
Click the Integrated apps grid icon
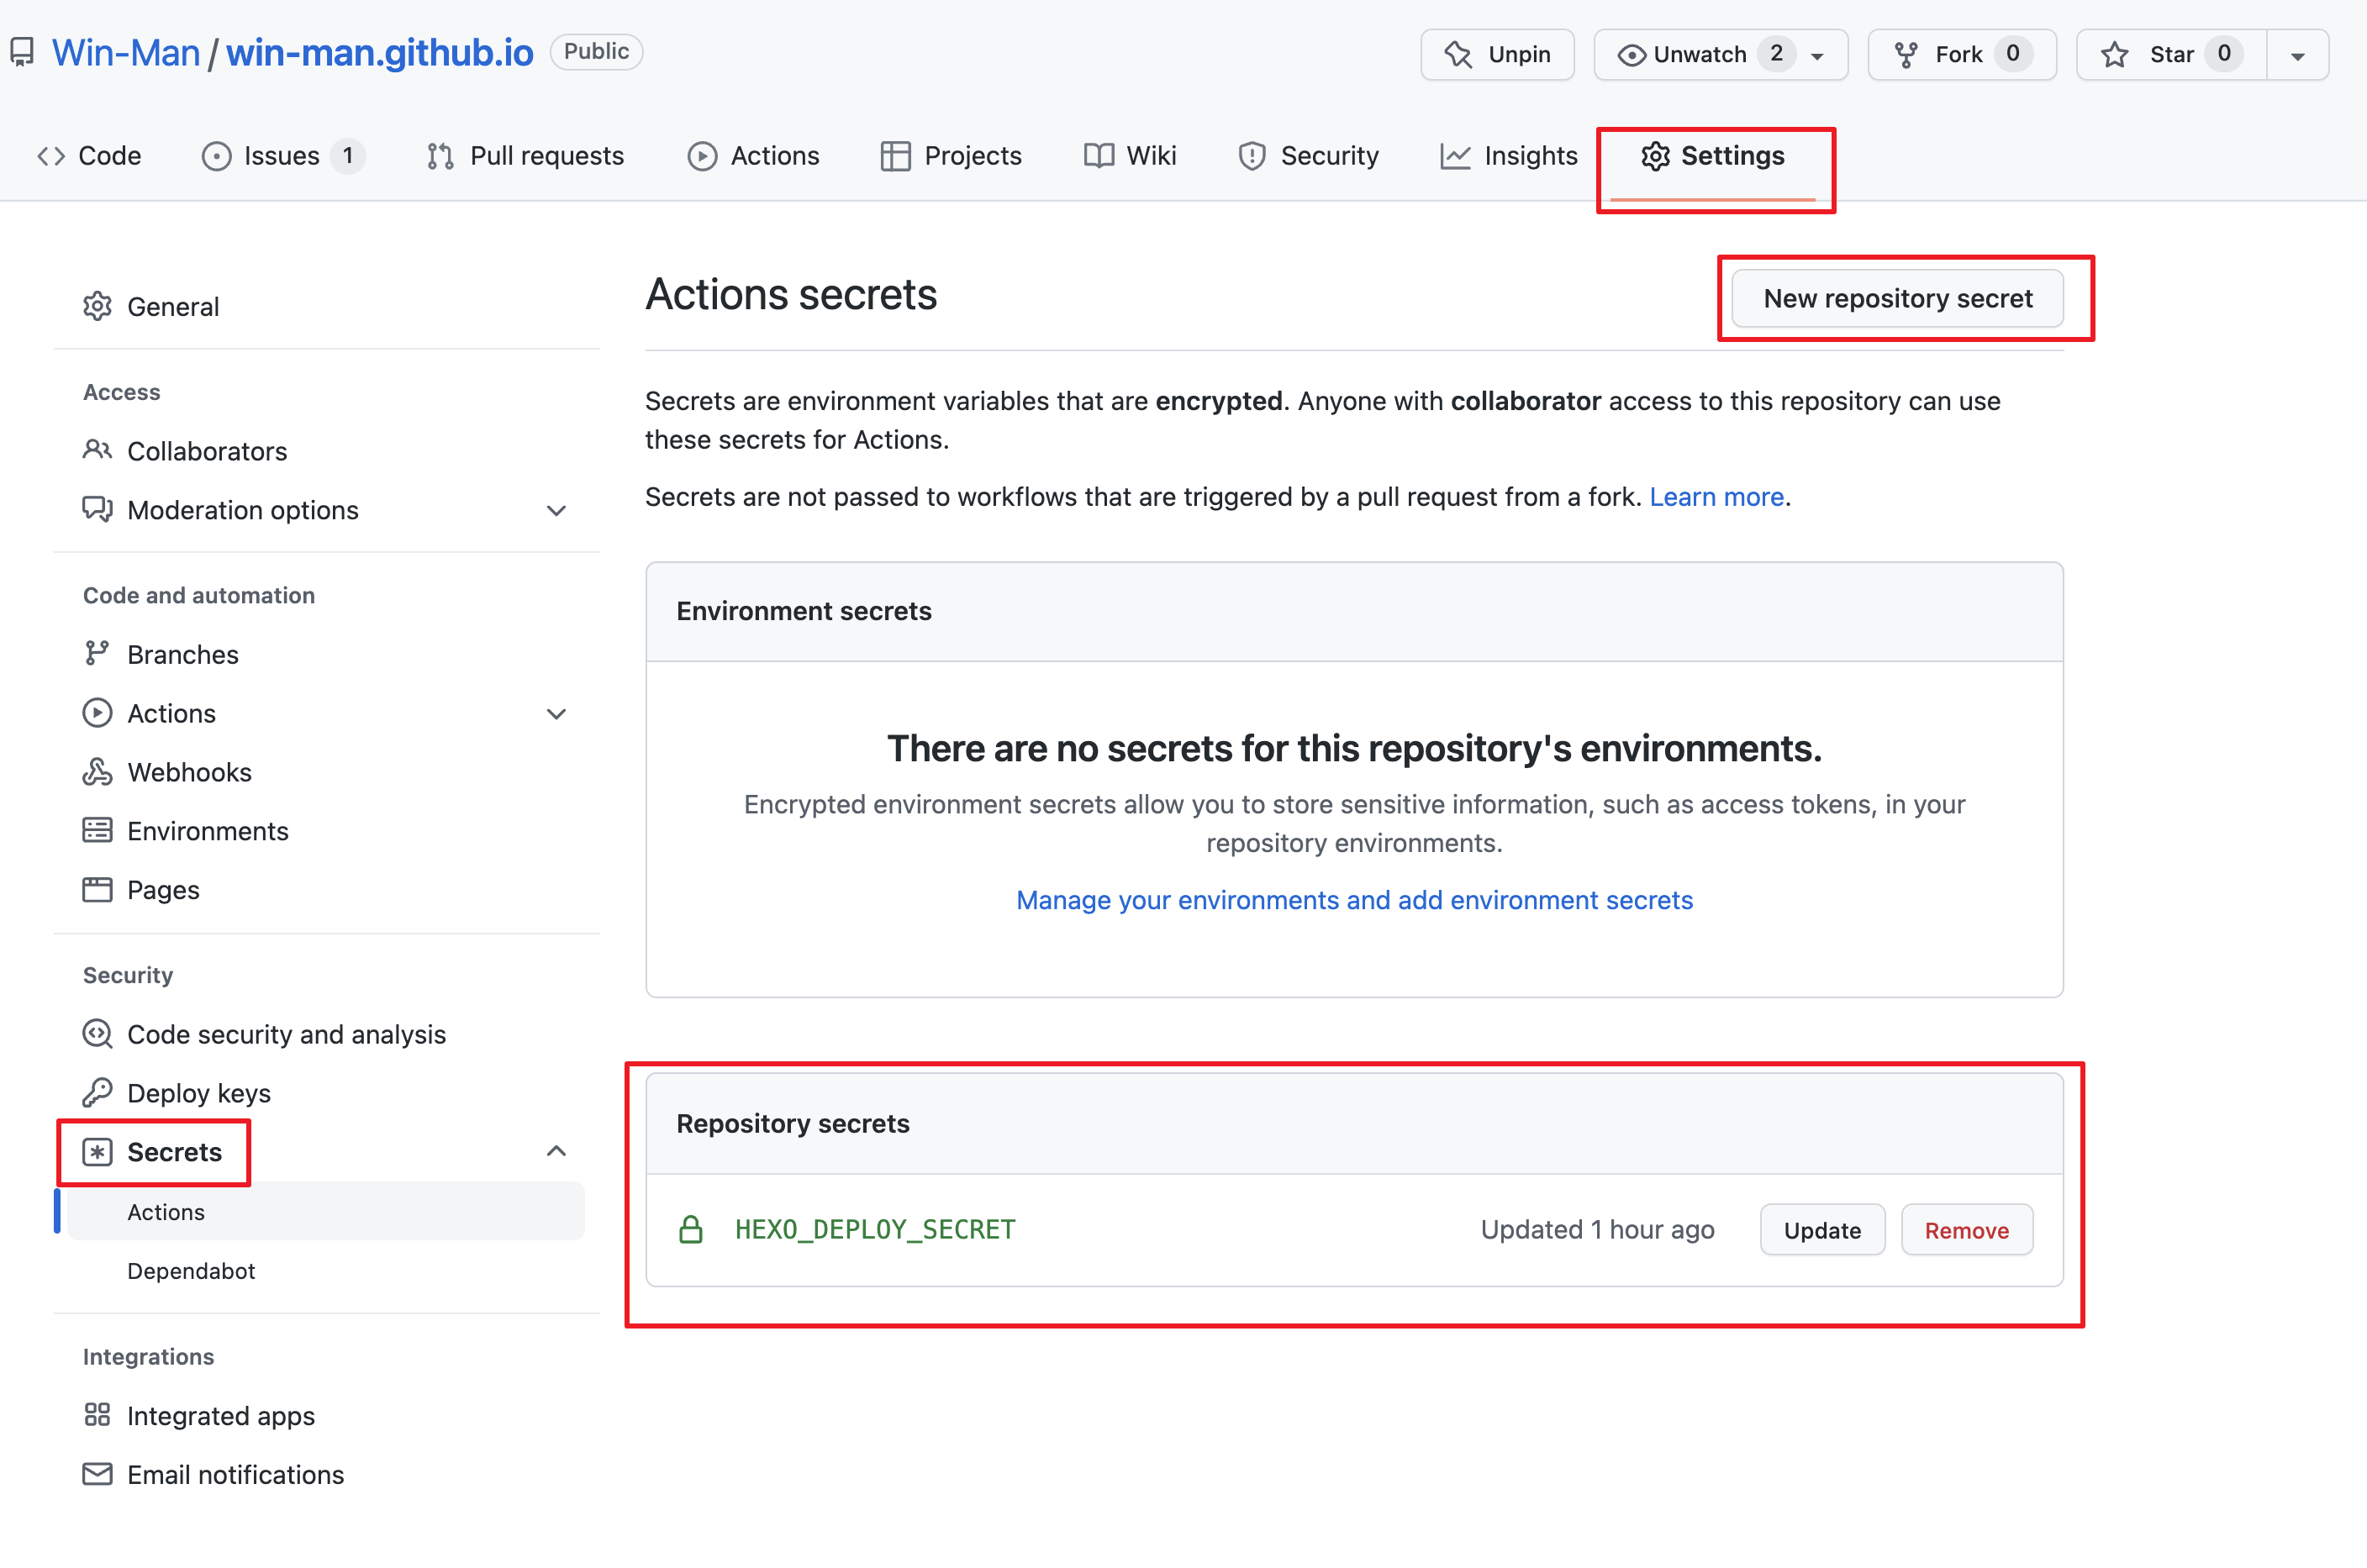point(97,1415)
